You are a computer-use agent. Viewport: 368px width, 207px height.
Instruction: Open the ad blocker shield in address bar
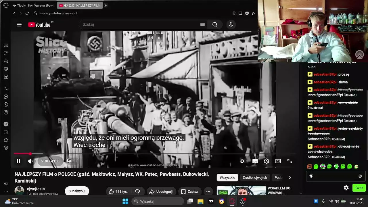[247, 13]
